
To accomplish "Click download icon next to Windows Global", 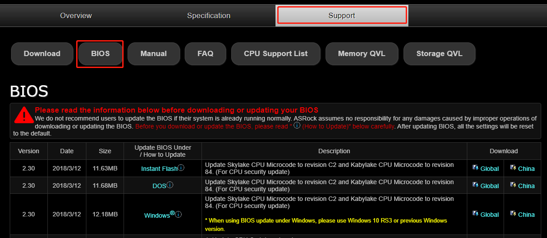I will click(476, 214).
